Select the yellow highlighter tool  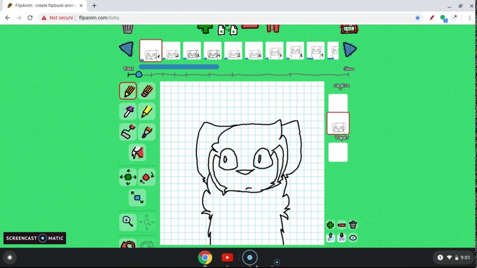tap(147, 111)
